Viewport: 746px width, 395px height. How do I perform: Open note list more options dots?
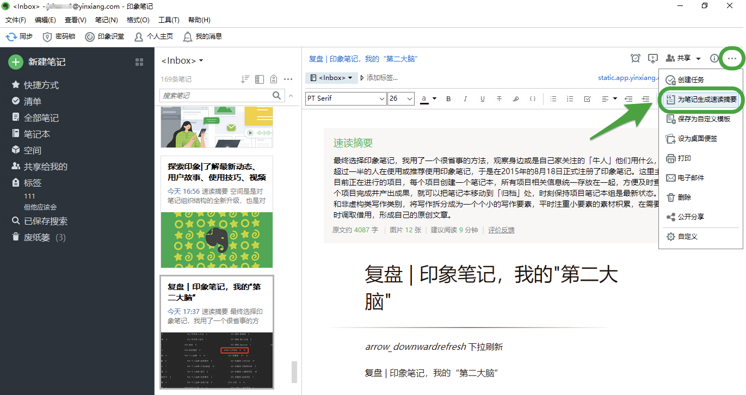click(288, 79)
